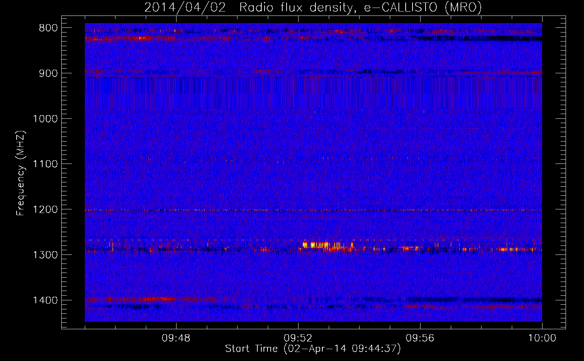
Task: Click the "Frequency (MHZ)" axis label
Action: pos(21,173)
